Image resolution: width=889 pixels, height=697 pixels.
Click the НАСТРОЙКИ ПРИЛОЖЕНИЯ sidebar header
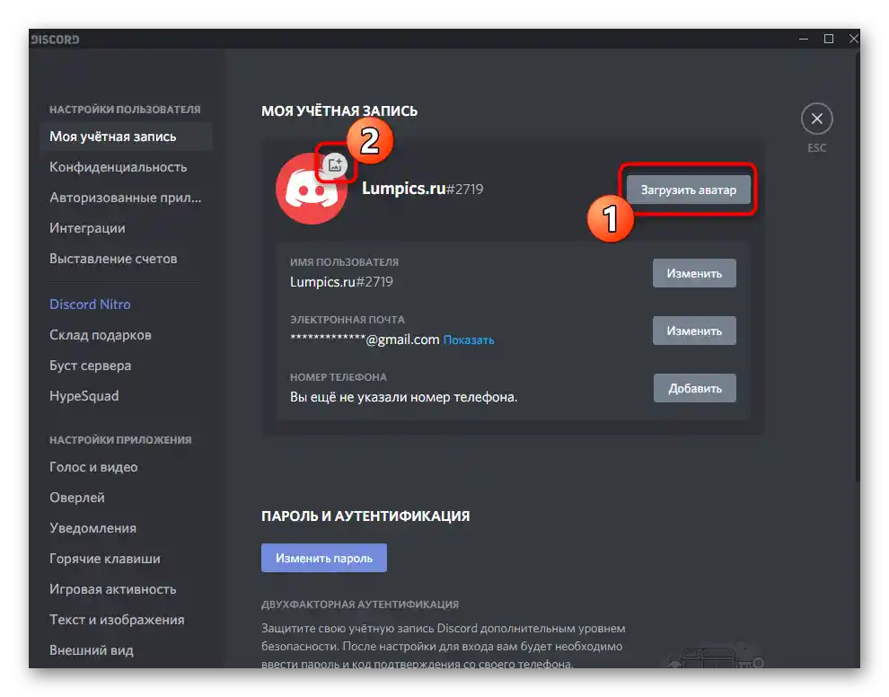point(120,440)
